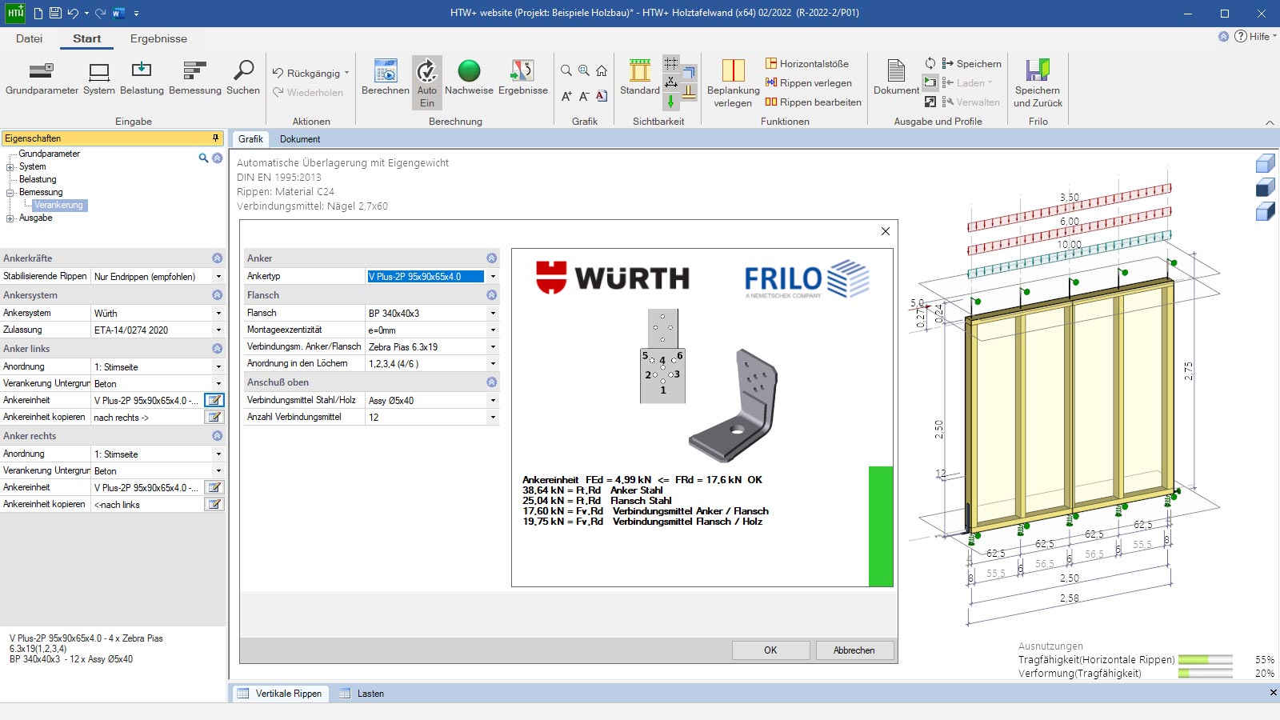
Task: Open Ankertyp dropdown V Plus-2P 95x90x65x4.0
Action: (x=493, y=276)
